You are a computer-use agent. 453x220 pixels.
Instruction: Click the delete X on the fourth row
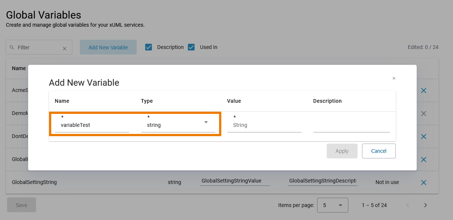[x=423, y=160]
